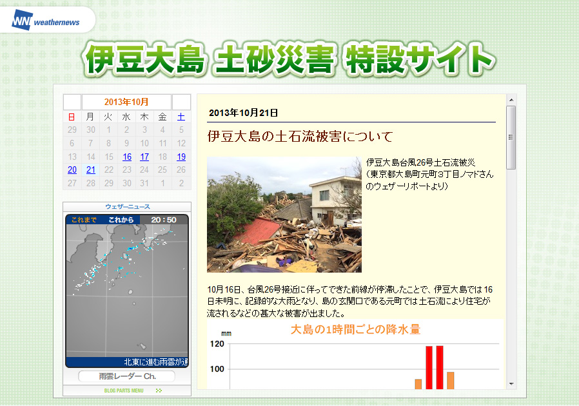
Task: Open the October 20 calendar entry
Action: tap(72, 169)
